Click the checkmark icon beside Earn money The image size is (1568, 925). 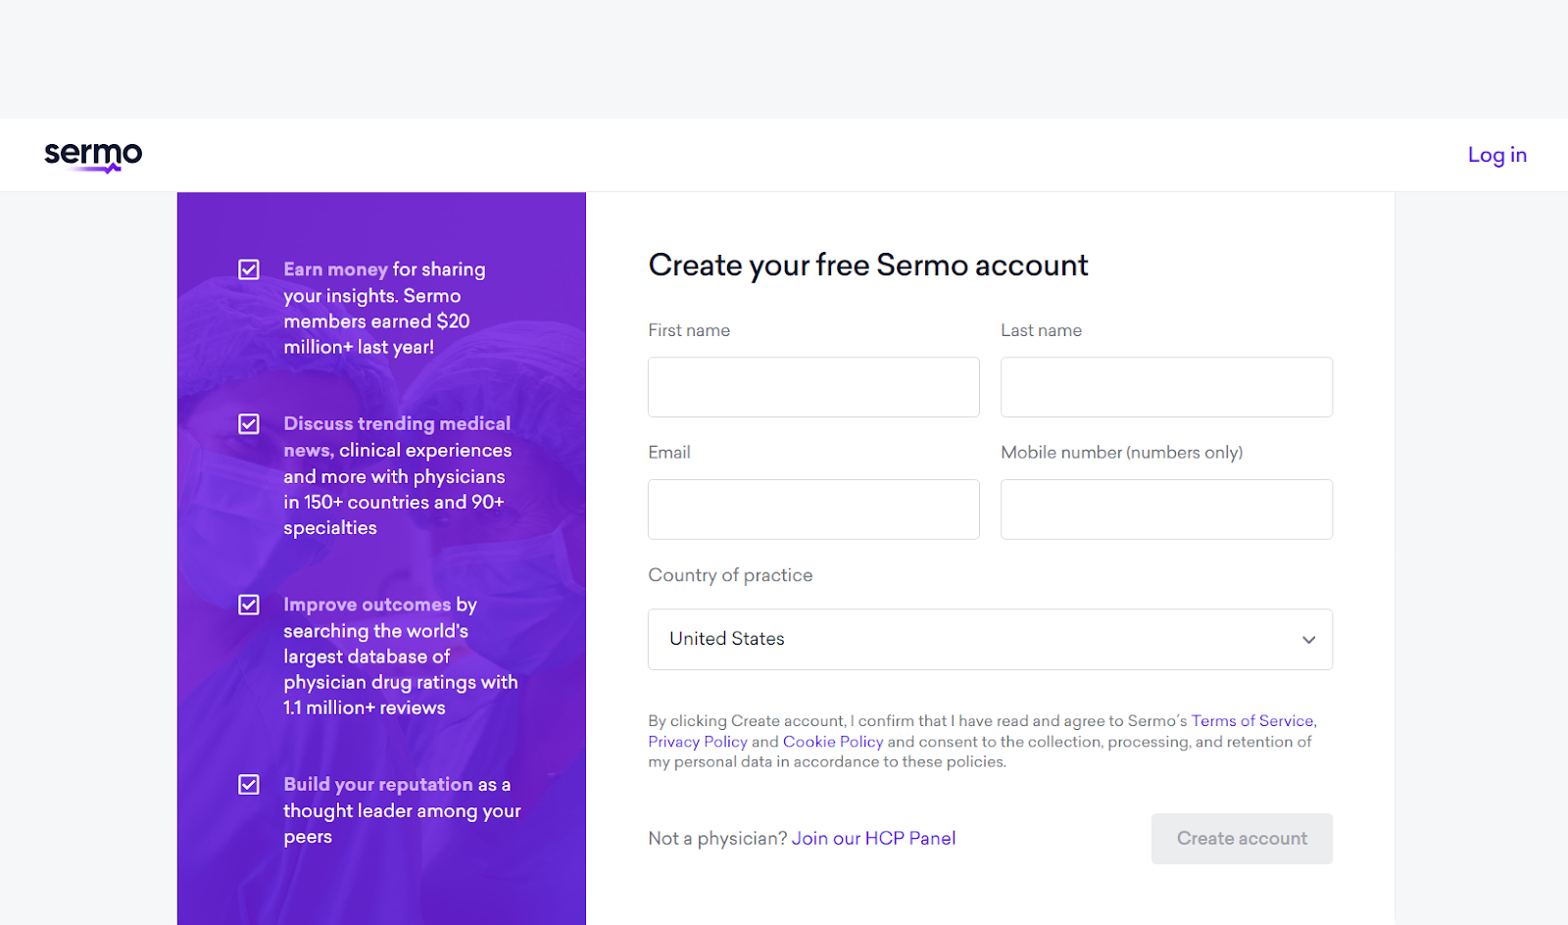pos(249,269)
